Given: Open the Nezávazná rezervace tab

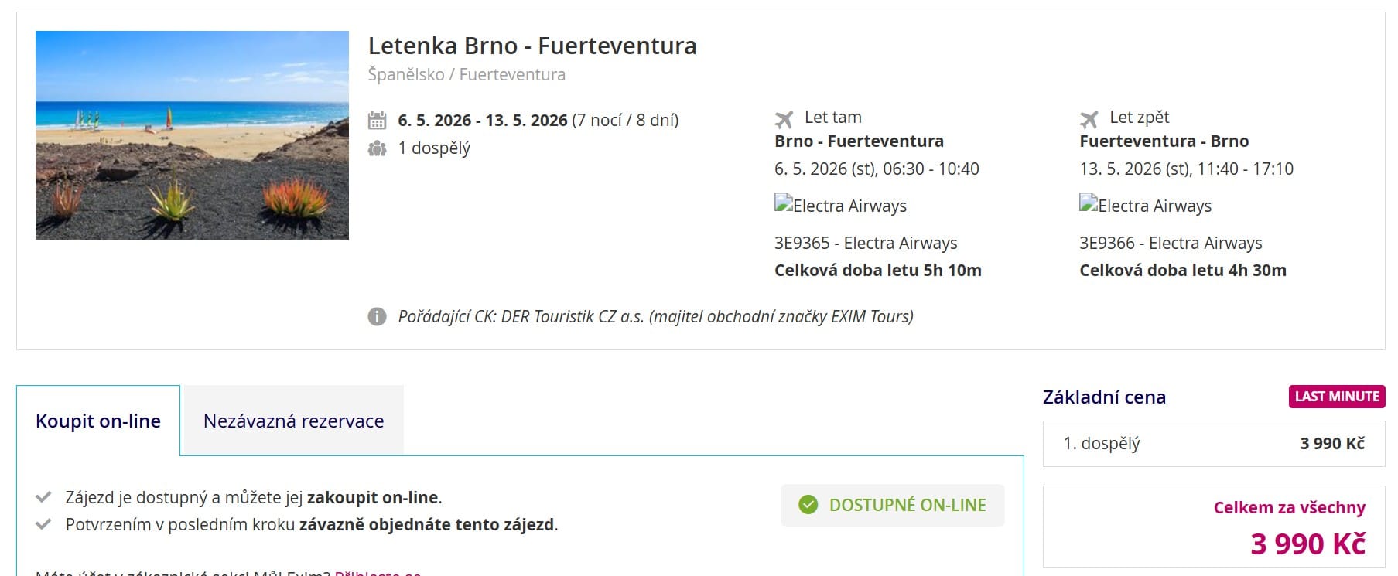Looking at the screenshot, I should pyautogui.click(x=293, y=421).
